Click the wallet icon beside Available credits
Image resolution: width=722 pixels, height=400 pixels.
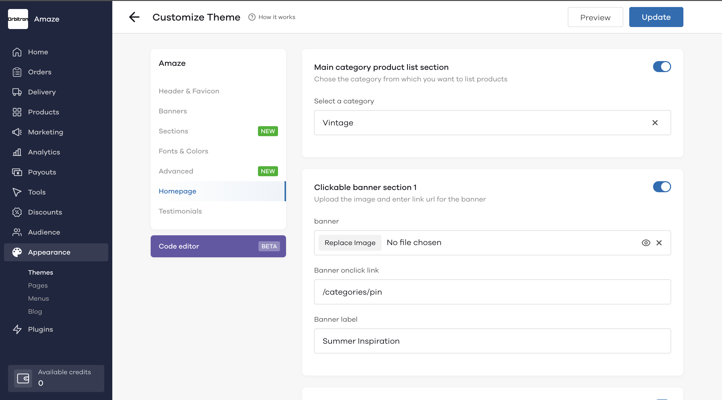[23, 378]
